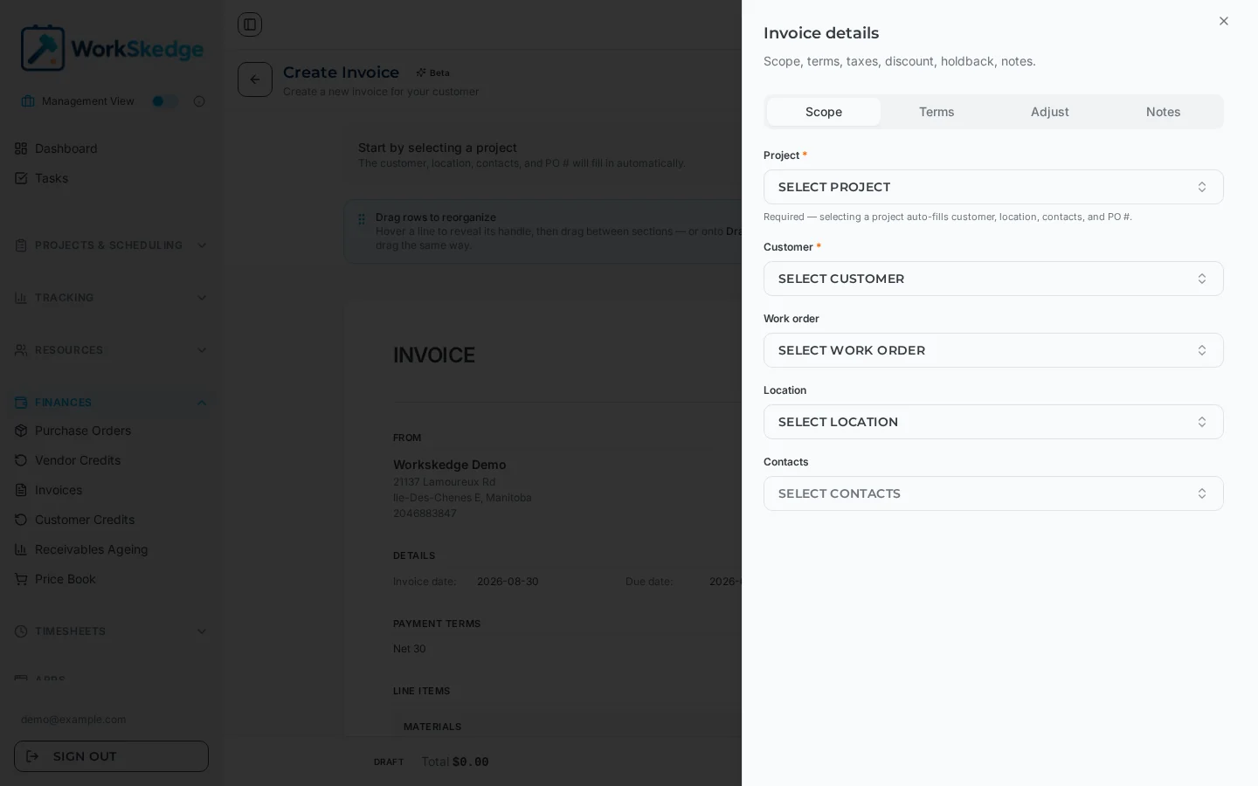Open the Select Customer dropdown
The width and height of the screenshot is (1258, 786).
(993, 279)
